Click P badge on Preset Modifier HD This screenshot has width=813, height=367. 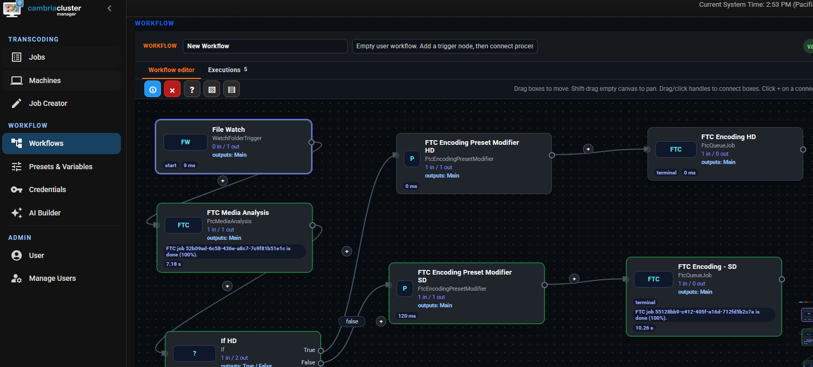pos(412,159)
